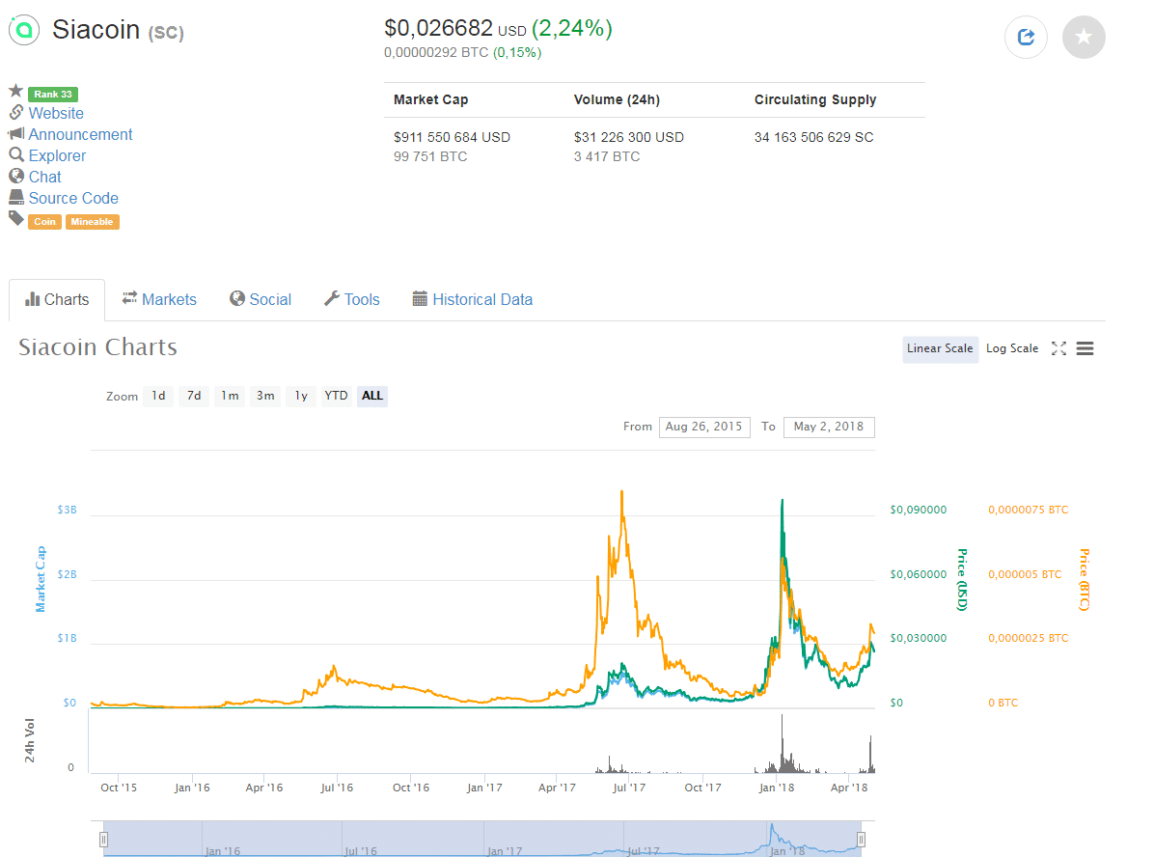Click the $31 226 300 USD volume value
This screenshot has height=857, width=1154.
pyautogui.click(x=628, y=138)
